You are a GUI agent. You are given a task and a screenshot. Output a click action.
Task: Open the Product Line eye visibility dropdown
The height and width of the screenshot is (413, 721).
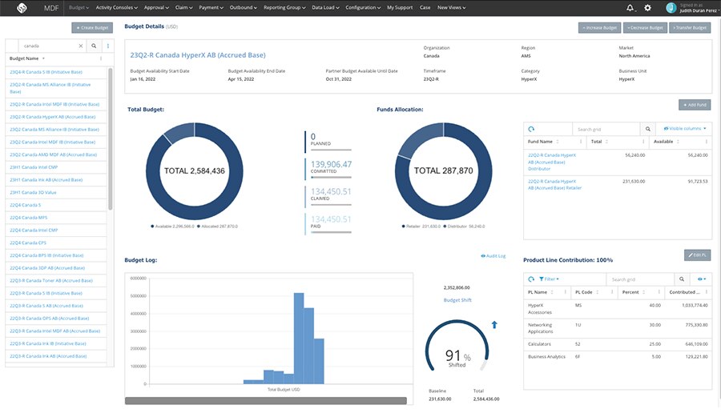(x=701, y=279)
